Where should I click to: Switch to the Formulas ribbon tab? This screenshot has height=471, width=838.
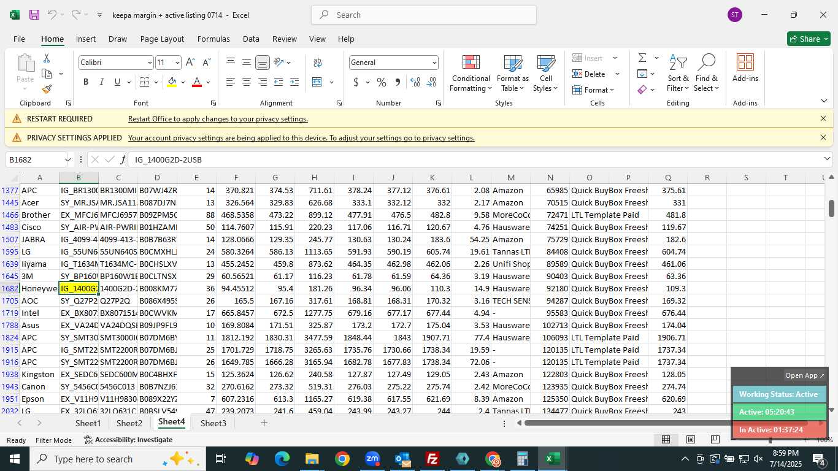[x=213, y=39]
